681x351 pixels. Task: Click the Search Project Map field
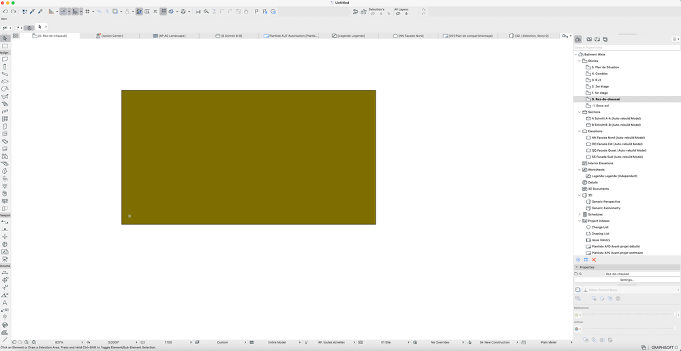tap(626, 47)
